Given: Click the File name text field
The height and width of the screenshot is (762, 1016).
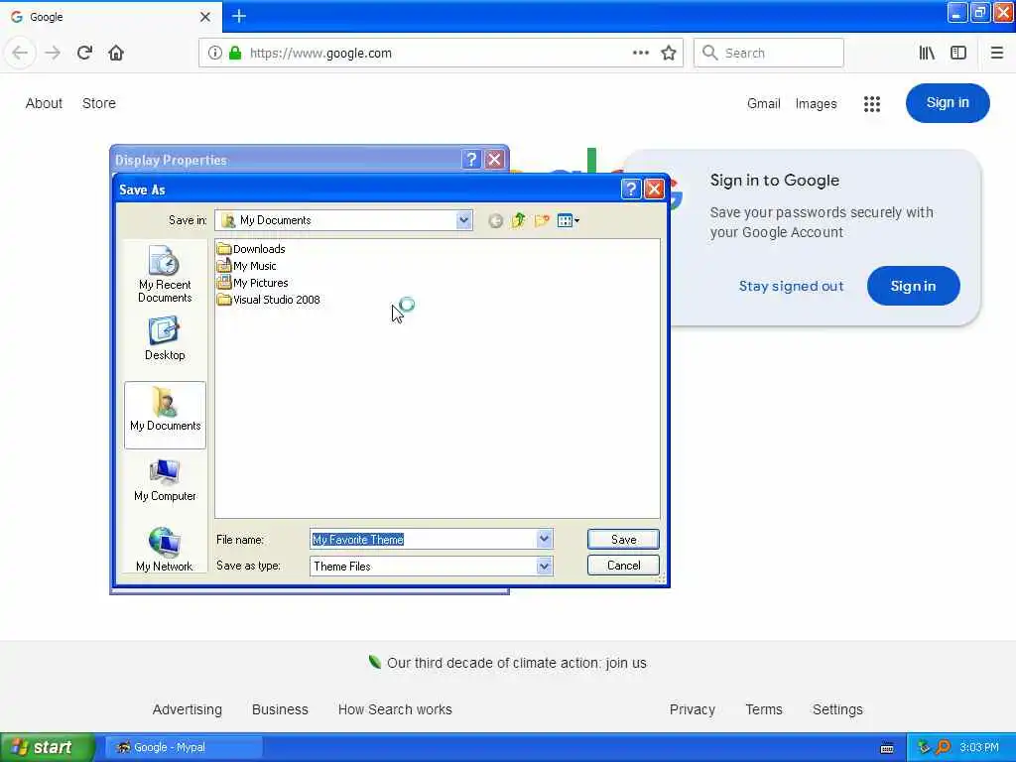Looking at the screenshot, I should click(423, 539).
